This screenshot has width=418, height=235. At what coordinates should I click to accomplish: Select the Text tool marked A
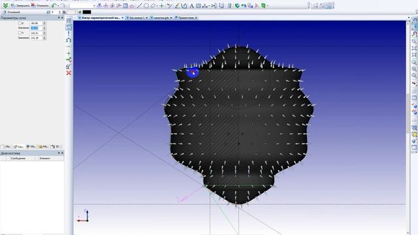pyautogui.click(x=191, y=6)
